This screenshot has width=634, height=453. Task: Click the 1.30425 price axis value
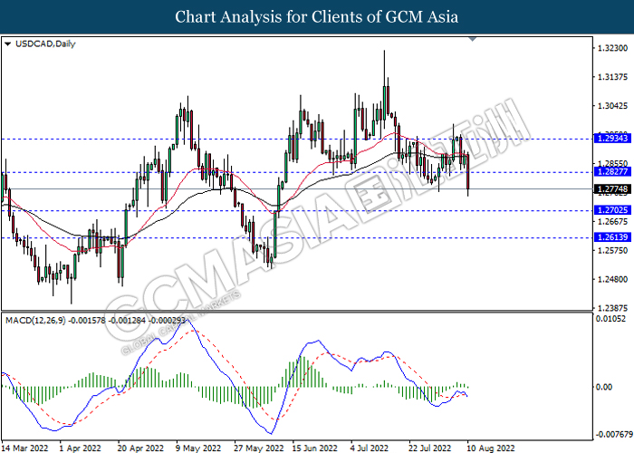pos(612,106)
